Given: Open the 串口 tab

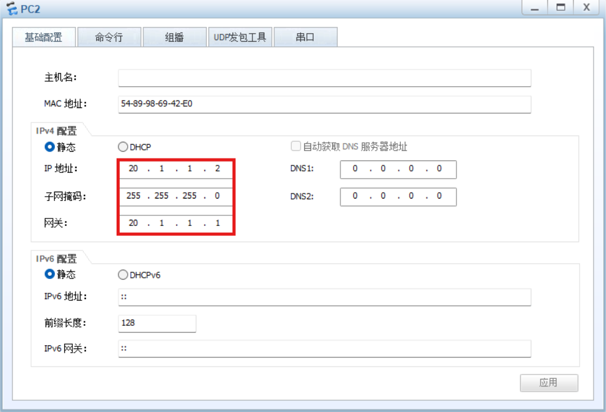Looking at the screenshot, I should click(x=305, y=37).
